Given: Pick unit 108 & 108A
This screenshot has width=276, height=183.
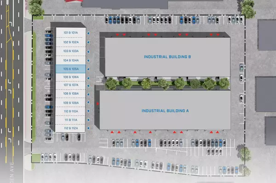Looking at the screenshot, I should [71, 94].
